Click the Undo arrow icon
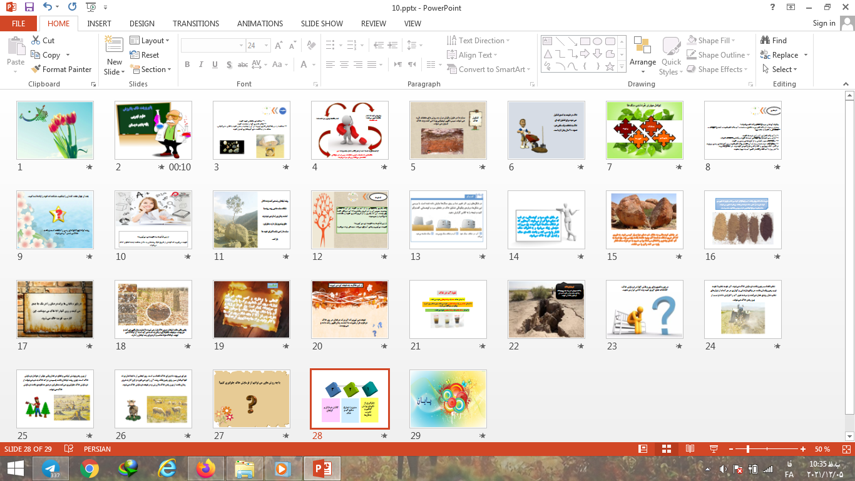 coord(48,8)
